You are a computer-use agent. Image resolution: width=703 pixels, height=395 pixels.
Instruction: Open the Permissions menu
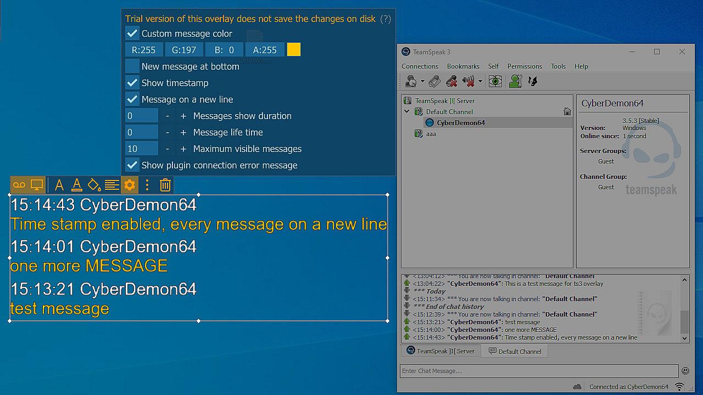525,66
